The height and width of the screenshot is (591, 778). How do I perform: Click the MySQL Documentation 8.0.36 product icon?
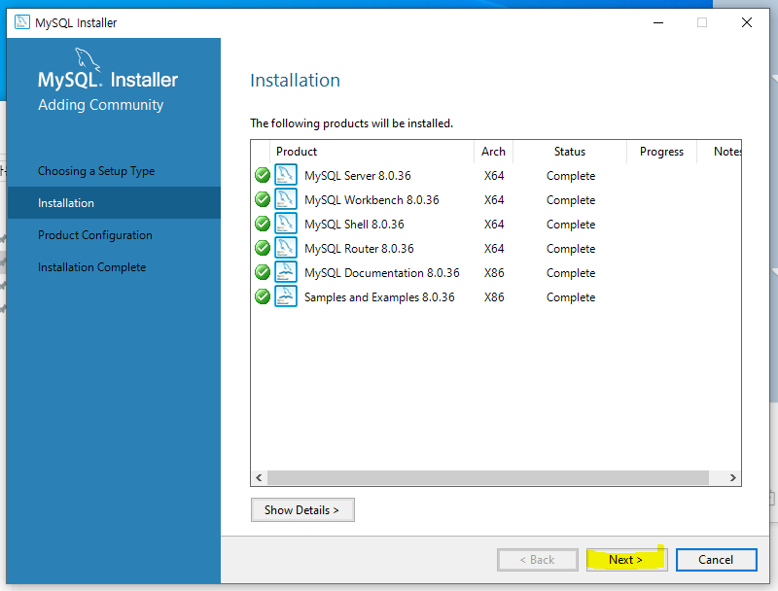286,272
